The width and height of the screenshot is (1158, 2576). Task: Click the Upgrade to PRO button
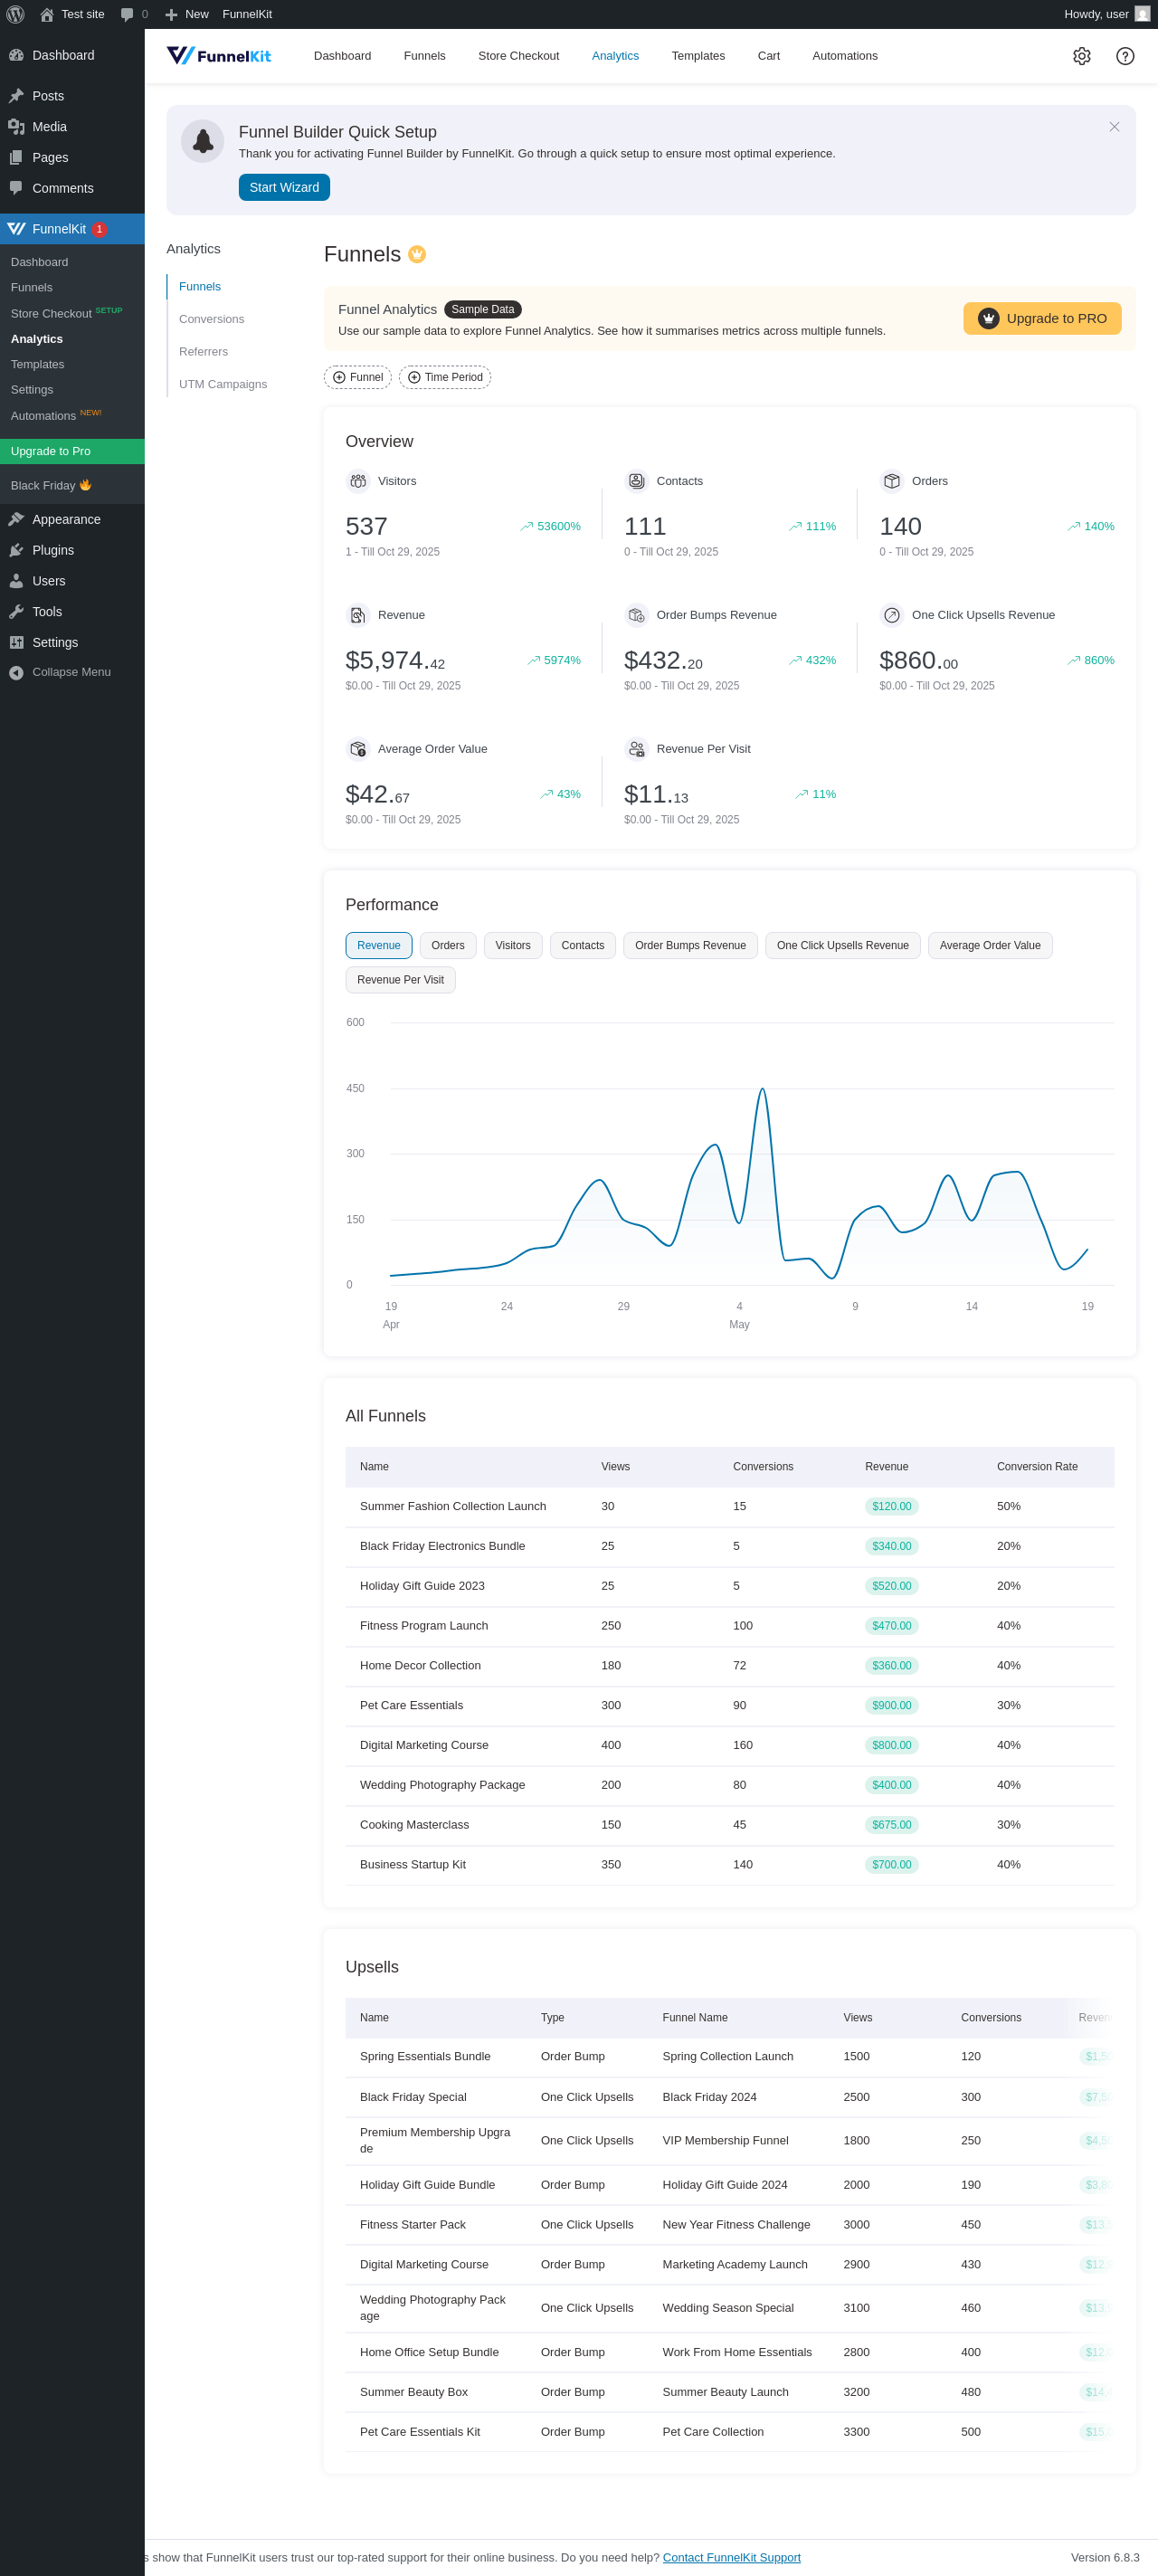click(1041, 318)
